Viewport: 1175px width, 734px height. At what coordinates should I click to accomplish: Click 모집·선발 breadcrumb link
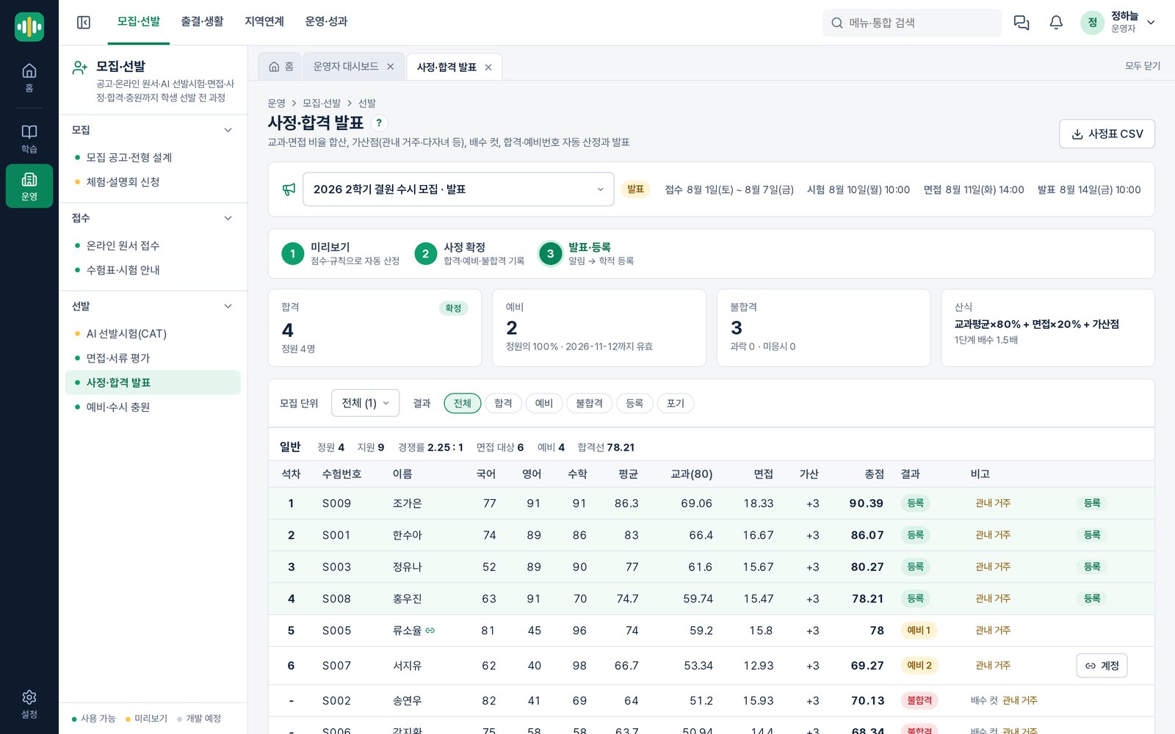[322, 103]
